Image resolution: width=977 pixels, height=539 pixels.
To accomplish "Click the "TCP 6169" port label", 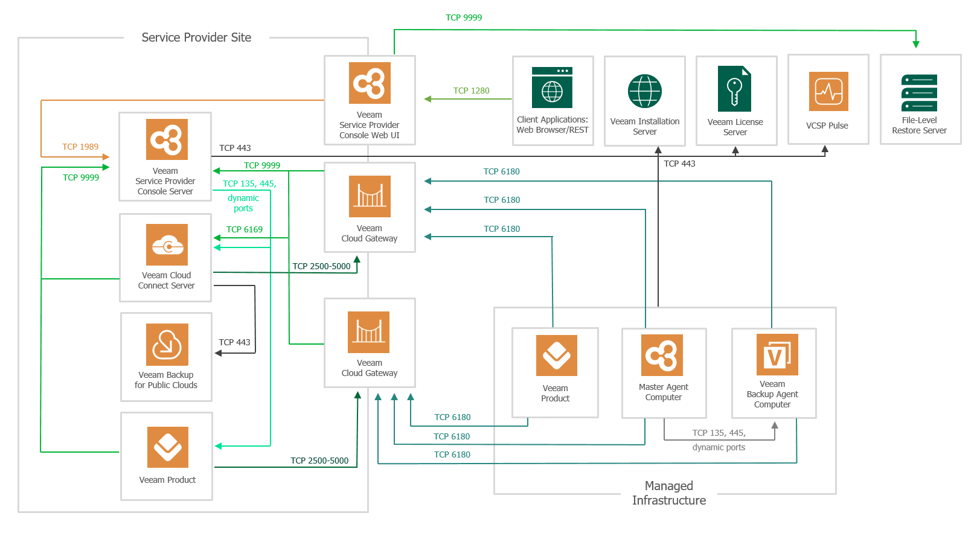I will click(x=245, y=229).
